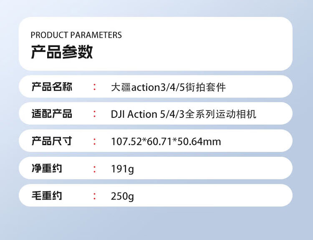
Task: Select the 产品尺寸 row label
Action: [x=52, y=141]
